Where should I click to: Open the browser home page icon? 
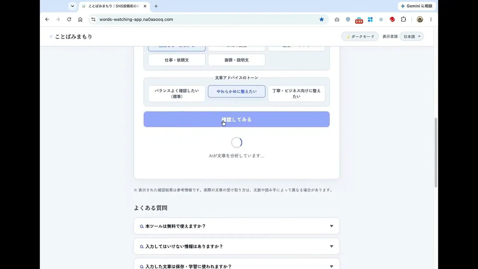[80, 19]
